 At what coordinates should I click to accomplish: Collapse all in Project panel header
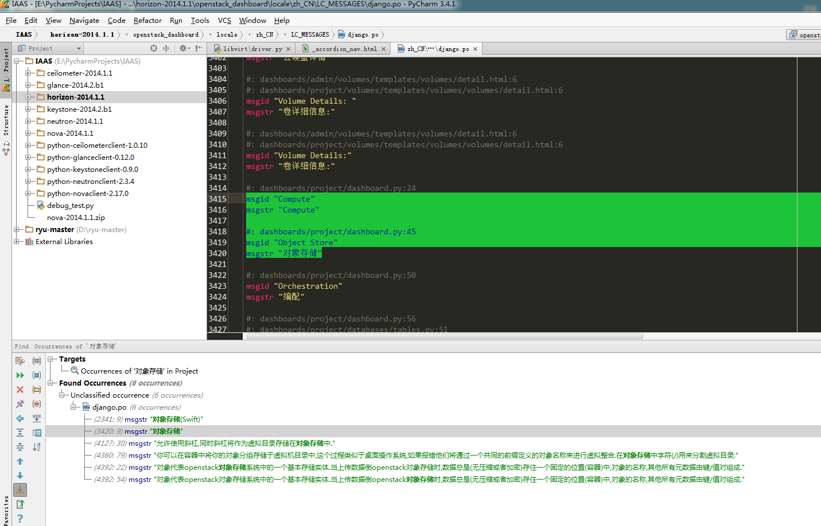coord(166,48)
